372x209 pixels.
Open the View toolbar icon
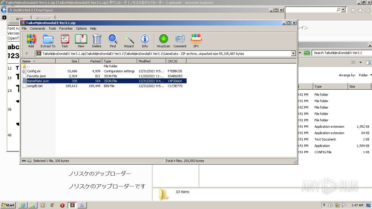pyautogui.click(x=81, y=41)
